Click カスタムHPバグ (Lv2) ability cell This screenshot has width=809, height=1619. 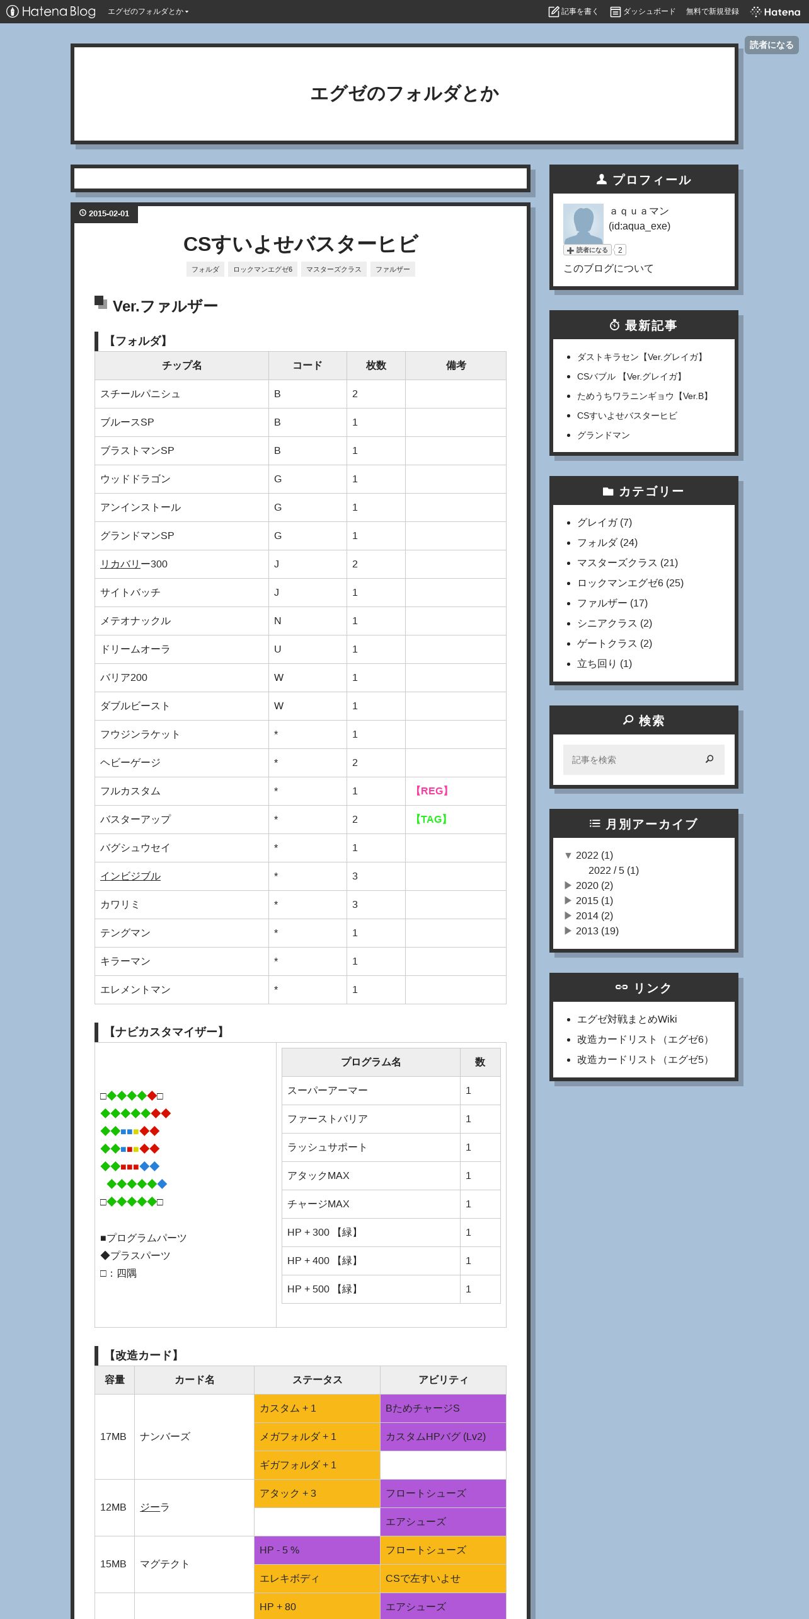(x=443, y=1437)
